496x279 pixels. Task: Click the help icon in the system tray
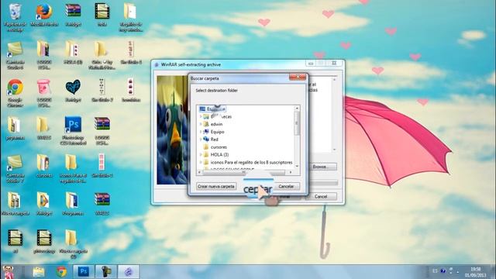pyautogui.click(x=443, y=271)
